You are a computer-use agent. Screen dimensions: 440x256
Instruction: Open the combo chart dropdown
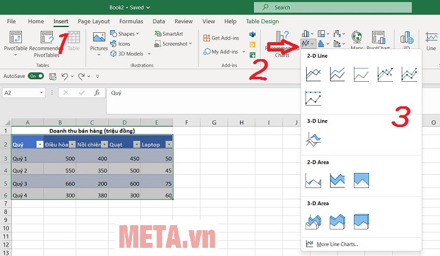[339, 44]
